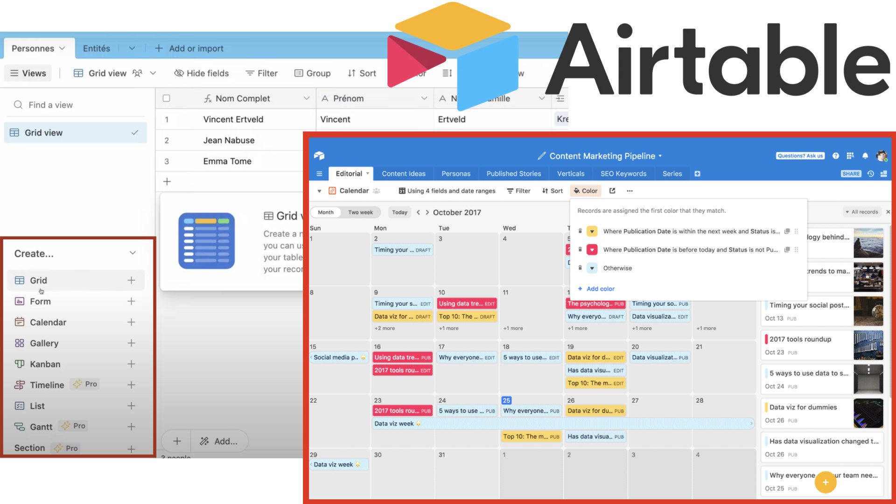Open the help question mark icon
This screenshot has width=896, height=504.
836,156
